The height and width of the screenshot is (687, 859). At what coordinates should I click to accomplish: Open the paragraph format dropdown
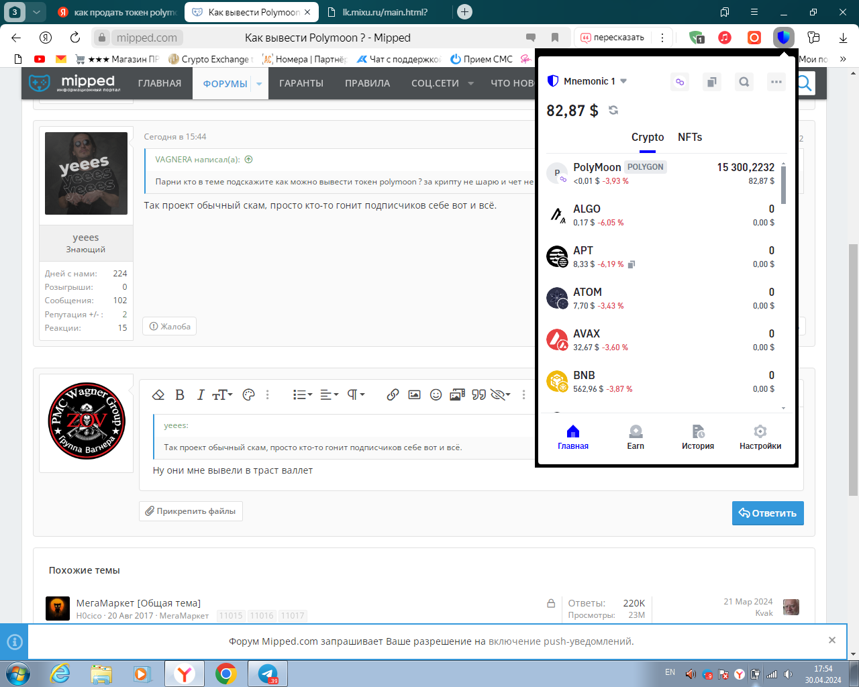click(356, 394)
